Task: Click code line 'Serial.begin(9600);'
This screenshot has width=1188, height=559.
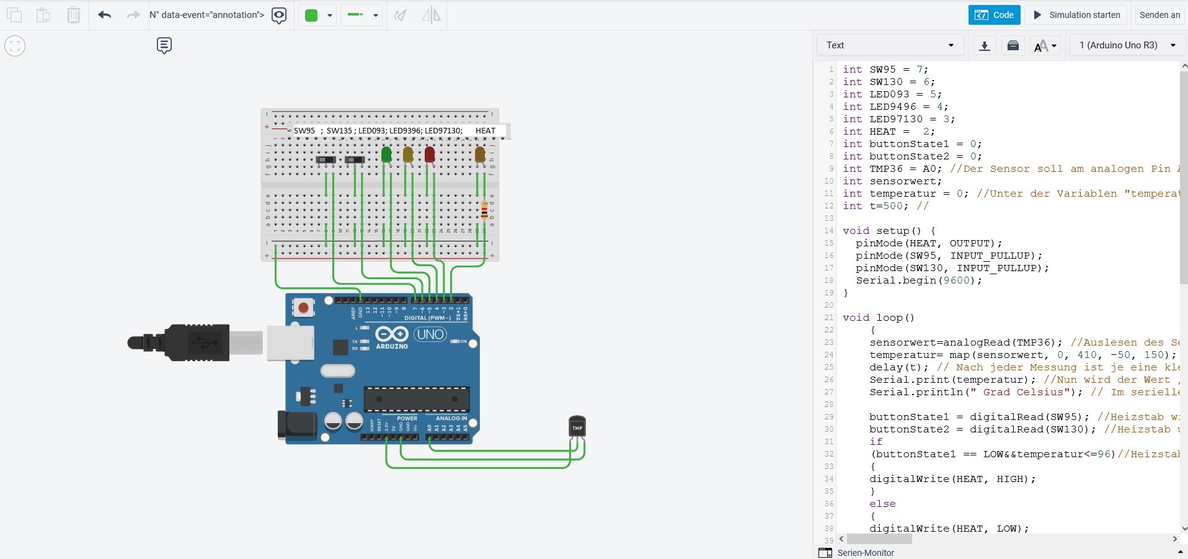Action: pyautogui.click(x=919, y=280)
